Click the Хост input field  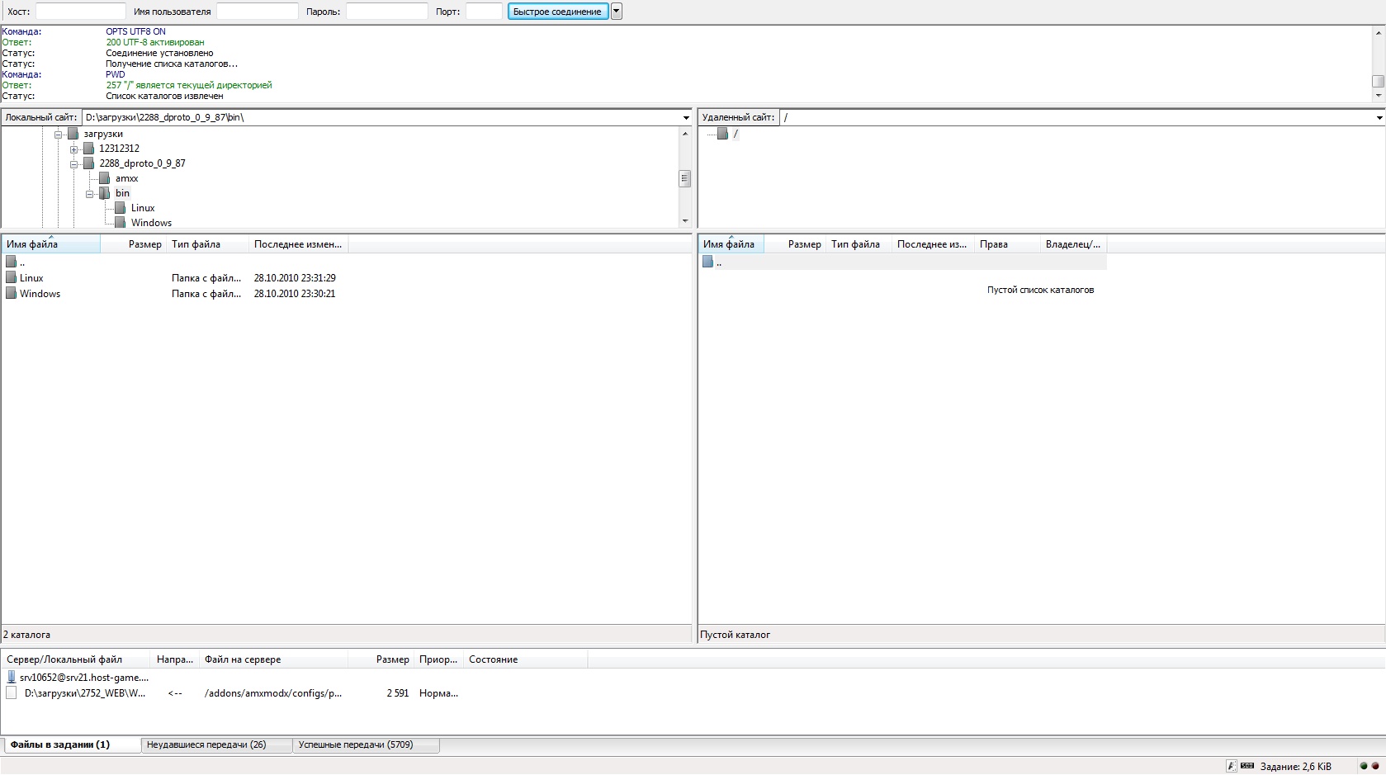click(x=80, y=12)
